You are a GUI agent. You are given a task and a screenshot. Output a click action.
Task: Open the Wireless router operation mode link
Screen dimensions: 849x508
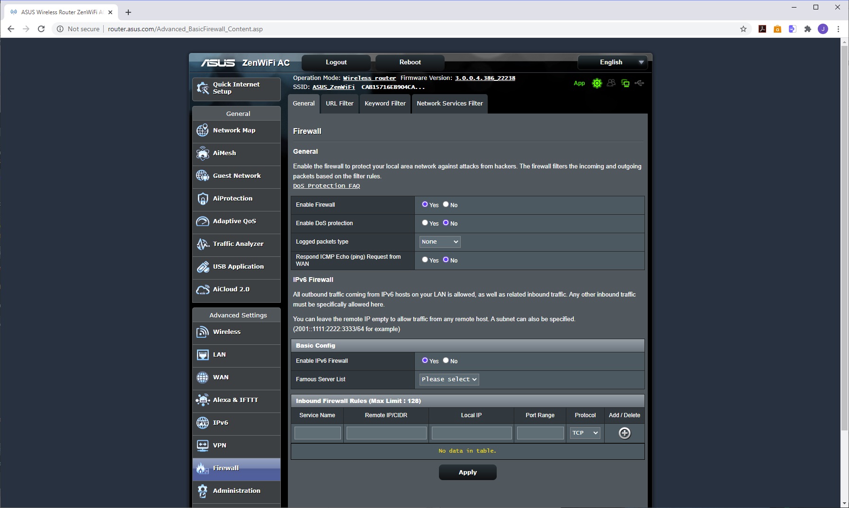point(369,78)
